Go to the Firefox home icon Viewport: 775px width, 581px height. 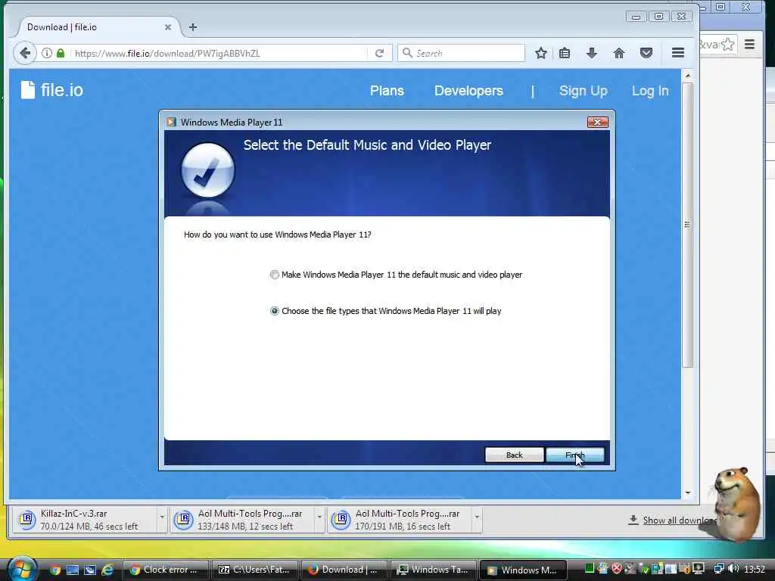(x=619, y=53)
